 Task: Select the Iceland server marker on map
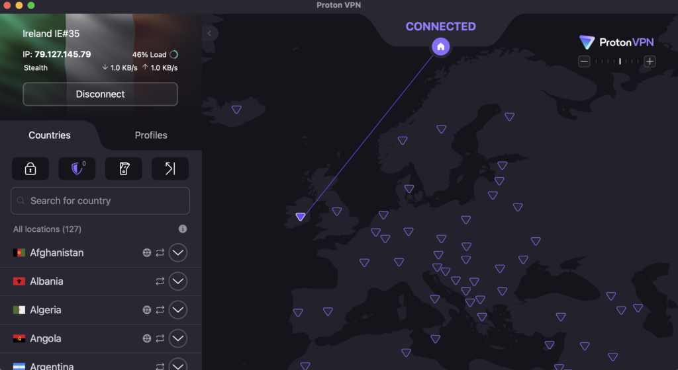pyautogui.click(x=236, y=110)
